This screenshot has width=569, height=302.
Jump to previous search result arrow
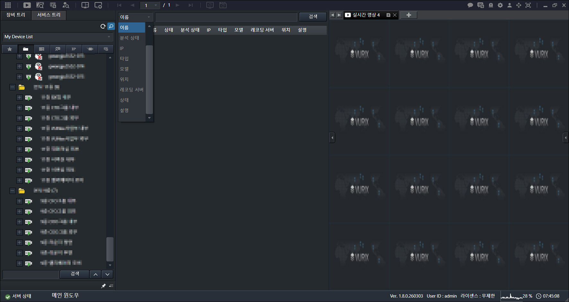95,274
